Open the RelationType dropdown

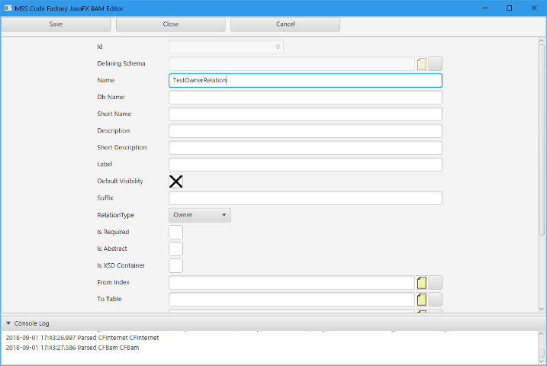[199, 215]
